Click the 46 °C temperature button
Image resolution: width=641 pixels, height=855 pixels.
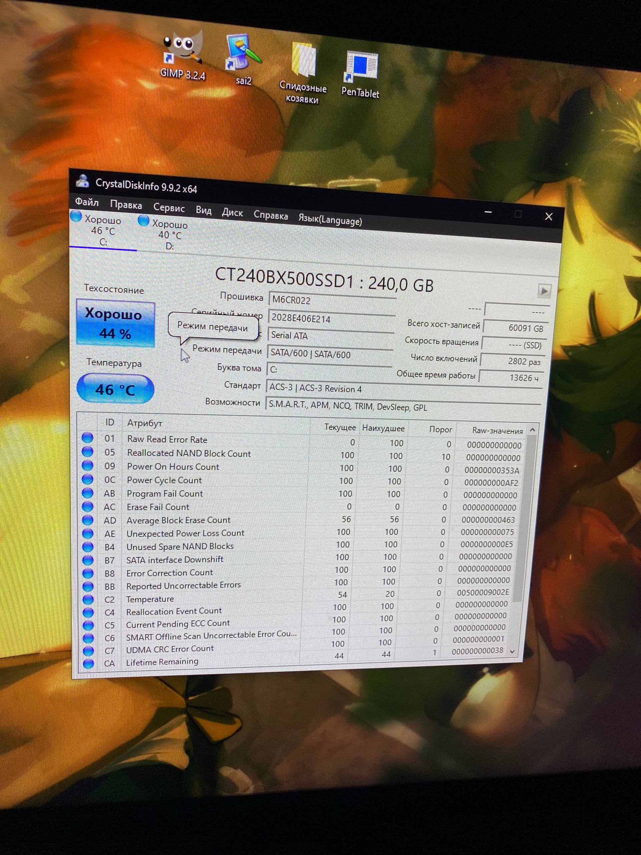pyautogui.click(x=116, y=389)
